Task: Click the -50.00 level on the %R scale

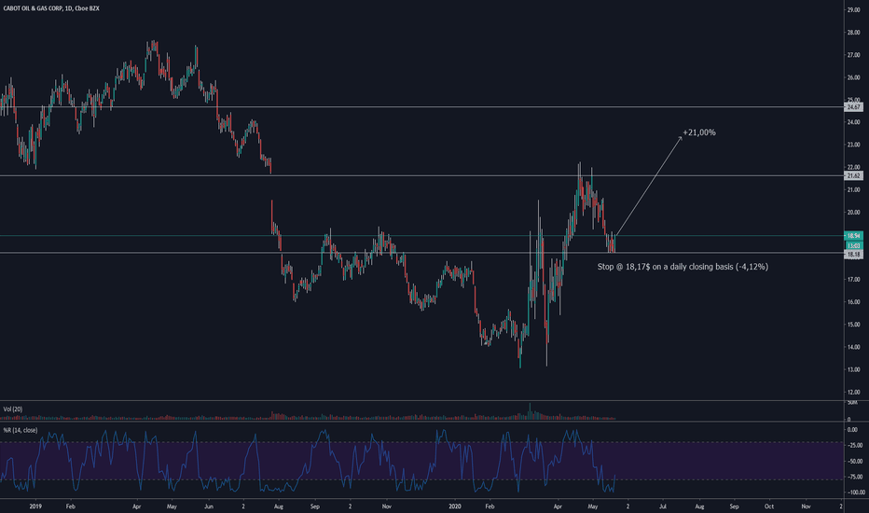Action: pyautogui.click(x=853, y=462)
